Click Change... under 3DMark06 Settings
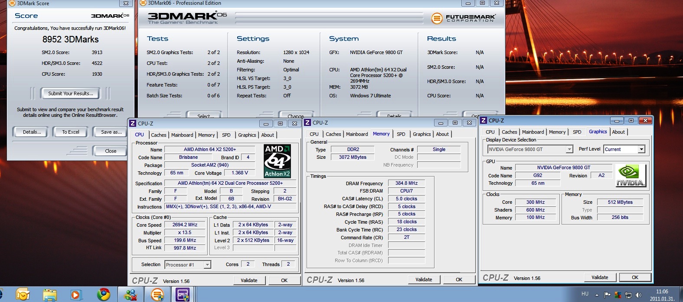The image size is (683, 302). coord(295,116)
